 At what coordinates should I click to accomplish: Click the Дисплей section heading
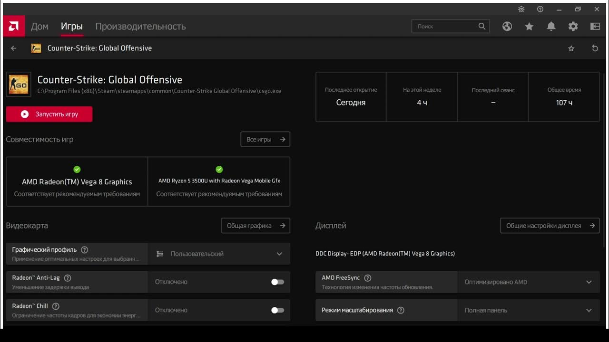coord(331,226)
